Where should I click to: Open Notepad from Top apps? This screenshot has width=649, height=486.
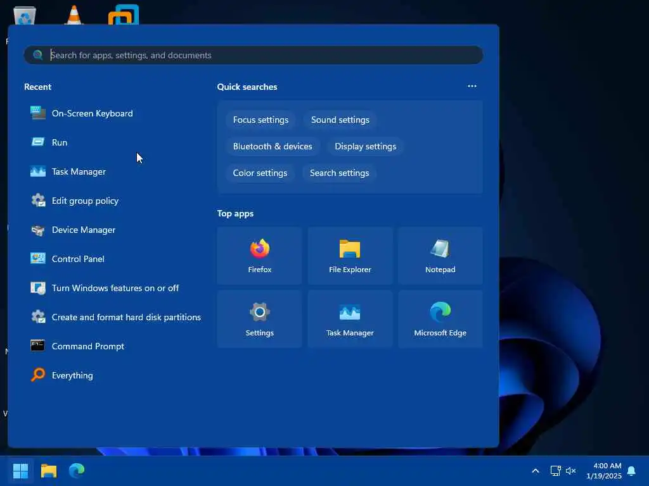(440, 256)
